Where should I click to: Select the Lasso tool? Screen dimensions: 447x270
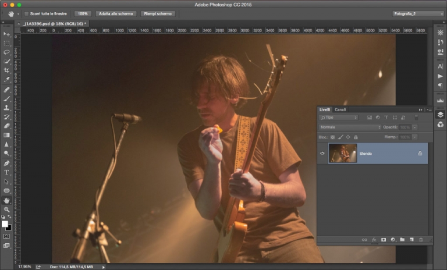pyautogui.click(x=6, y=52)
